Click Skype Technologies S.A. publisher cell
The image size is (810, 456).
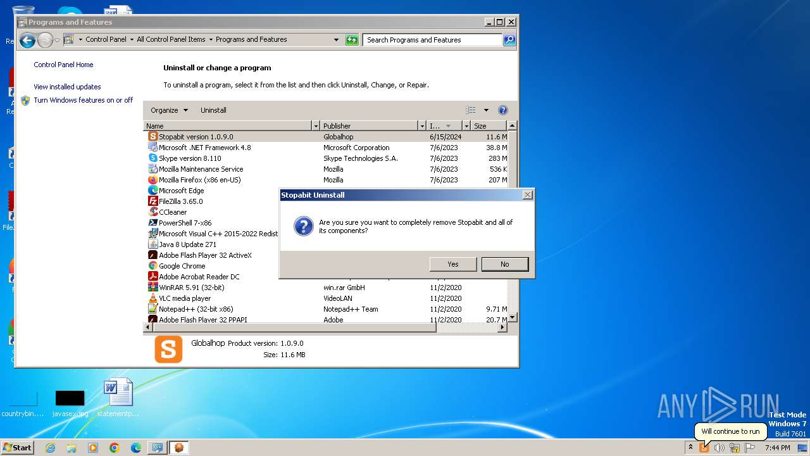(360, 158)
